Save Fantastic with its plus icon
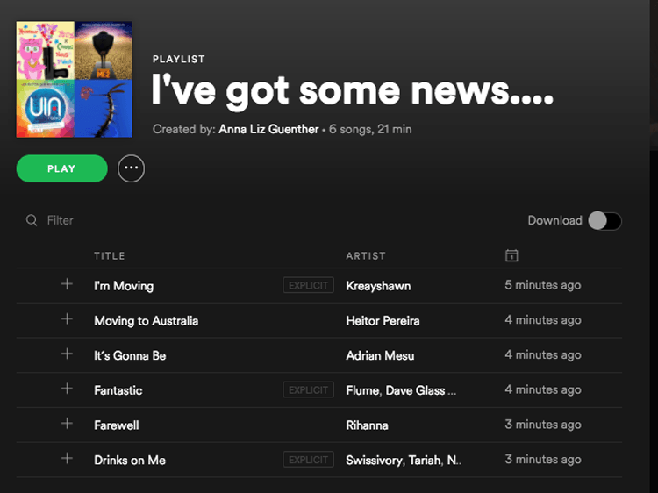Image resolution: width=658 pixels, height=493 pixels. point(67,389)
